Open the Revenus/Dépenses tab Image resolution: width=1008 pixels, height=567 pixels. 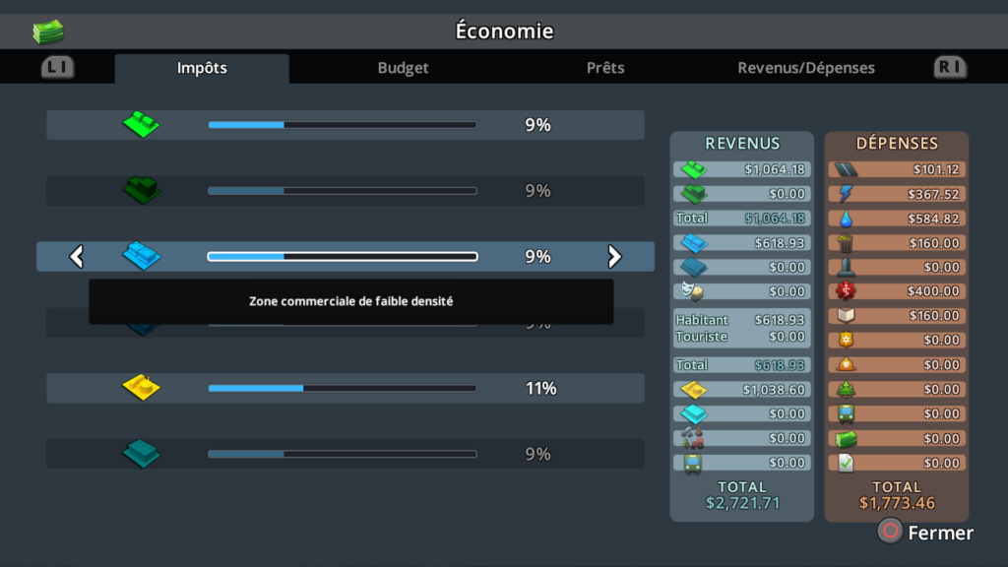(806, 68)
